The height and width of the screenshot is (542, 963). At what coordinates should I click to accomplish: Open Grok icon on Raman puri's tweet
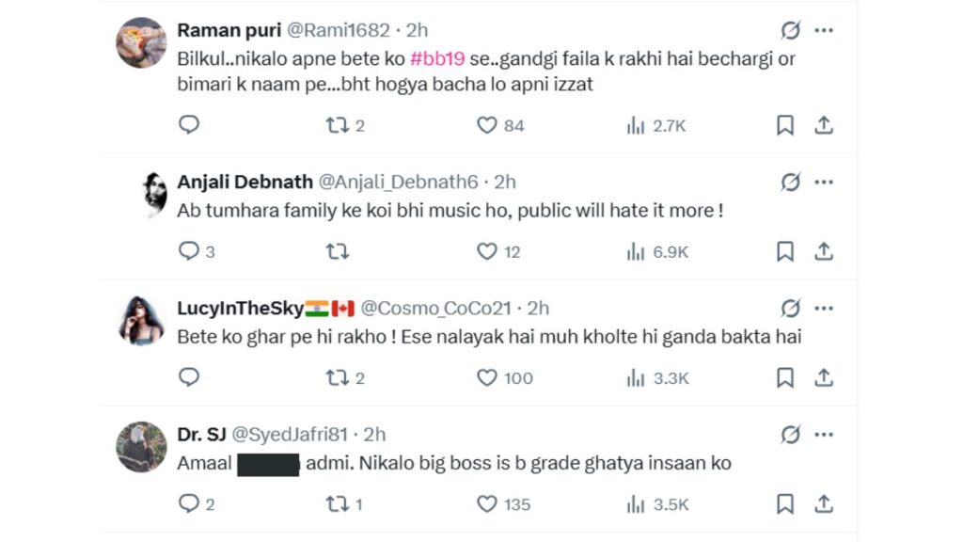coord(791,31)
